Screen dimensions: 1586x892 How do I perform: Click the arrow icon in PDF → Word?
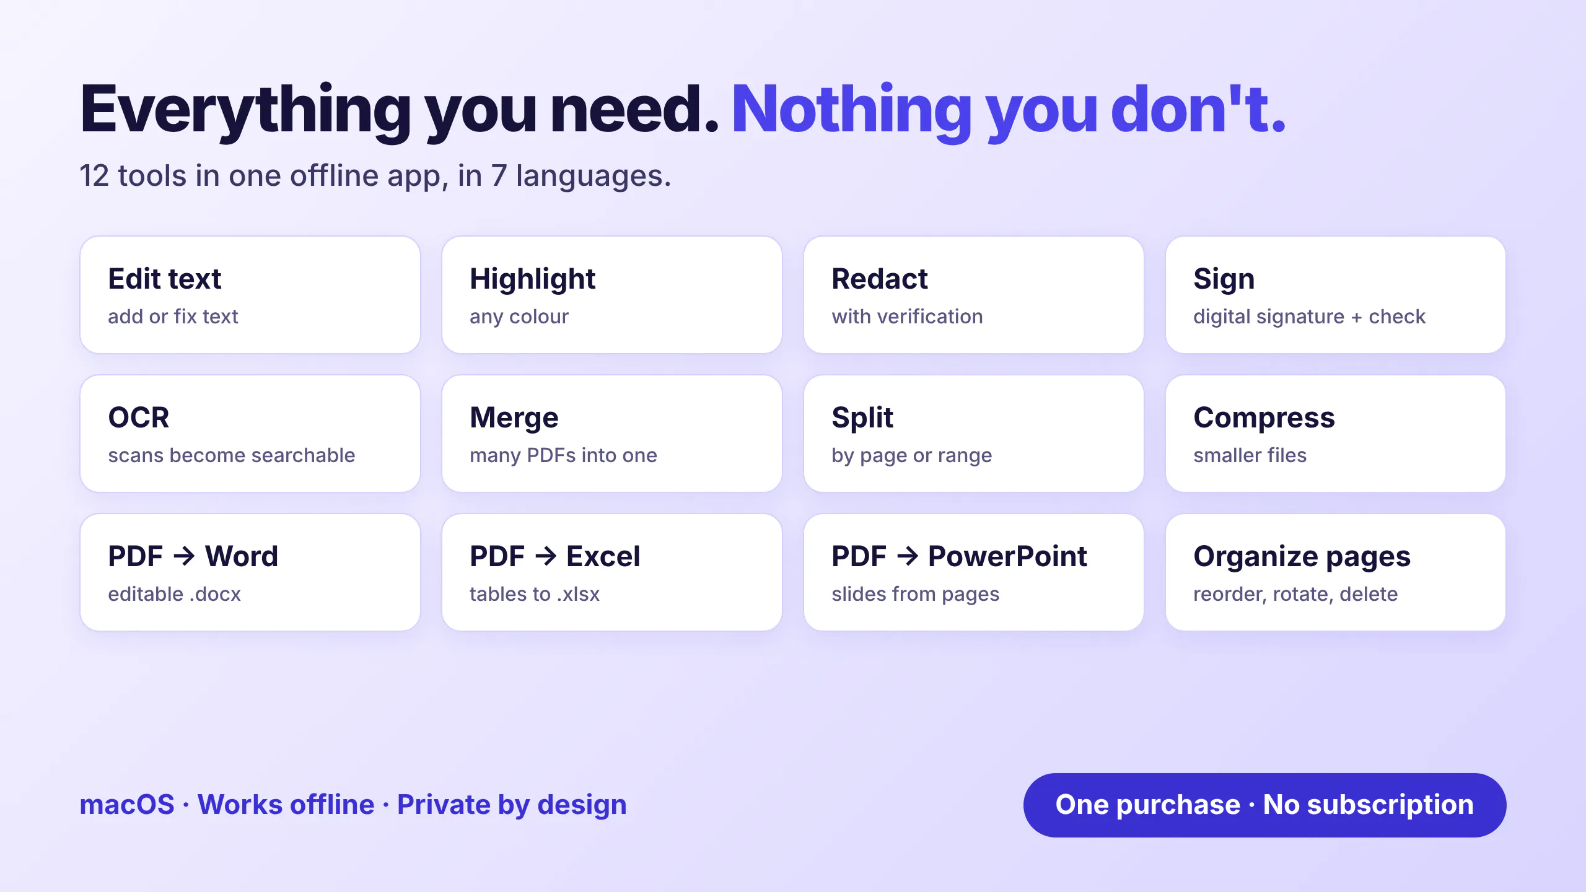(x=184, y=556)
